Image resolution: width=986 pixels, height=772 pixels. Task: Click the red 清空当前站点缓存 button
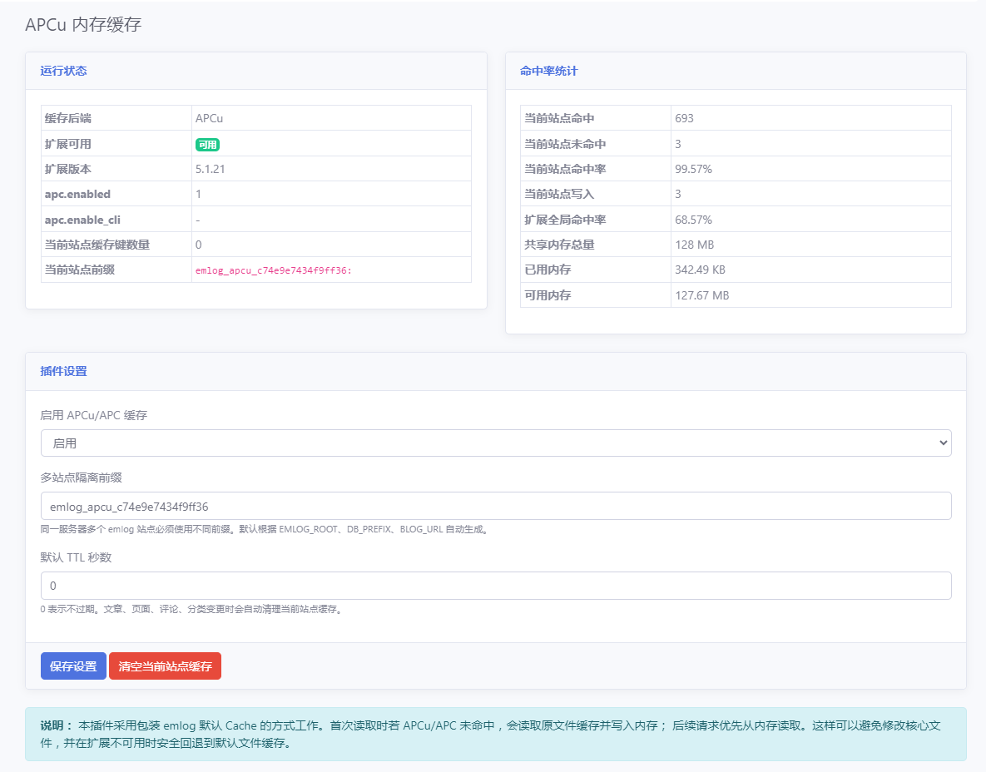coord(165,666)
